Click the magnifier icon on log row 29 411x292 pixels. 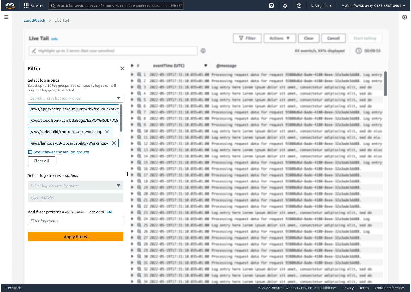(x=139, y=250)
